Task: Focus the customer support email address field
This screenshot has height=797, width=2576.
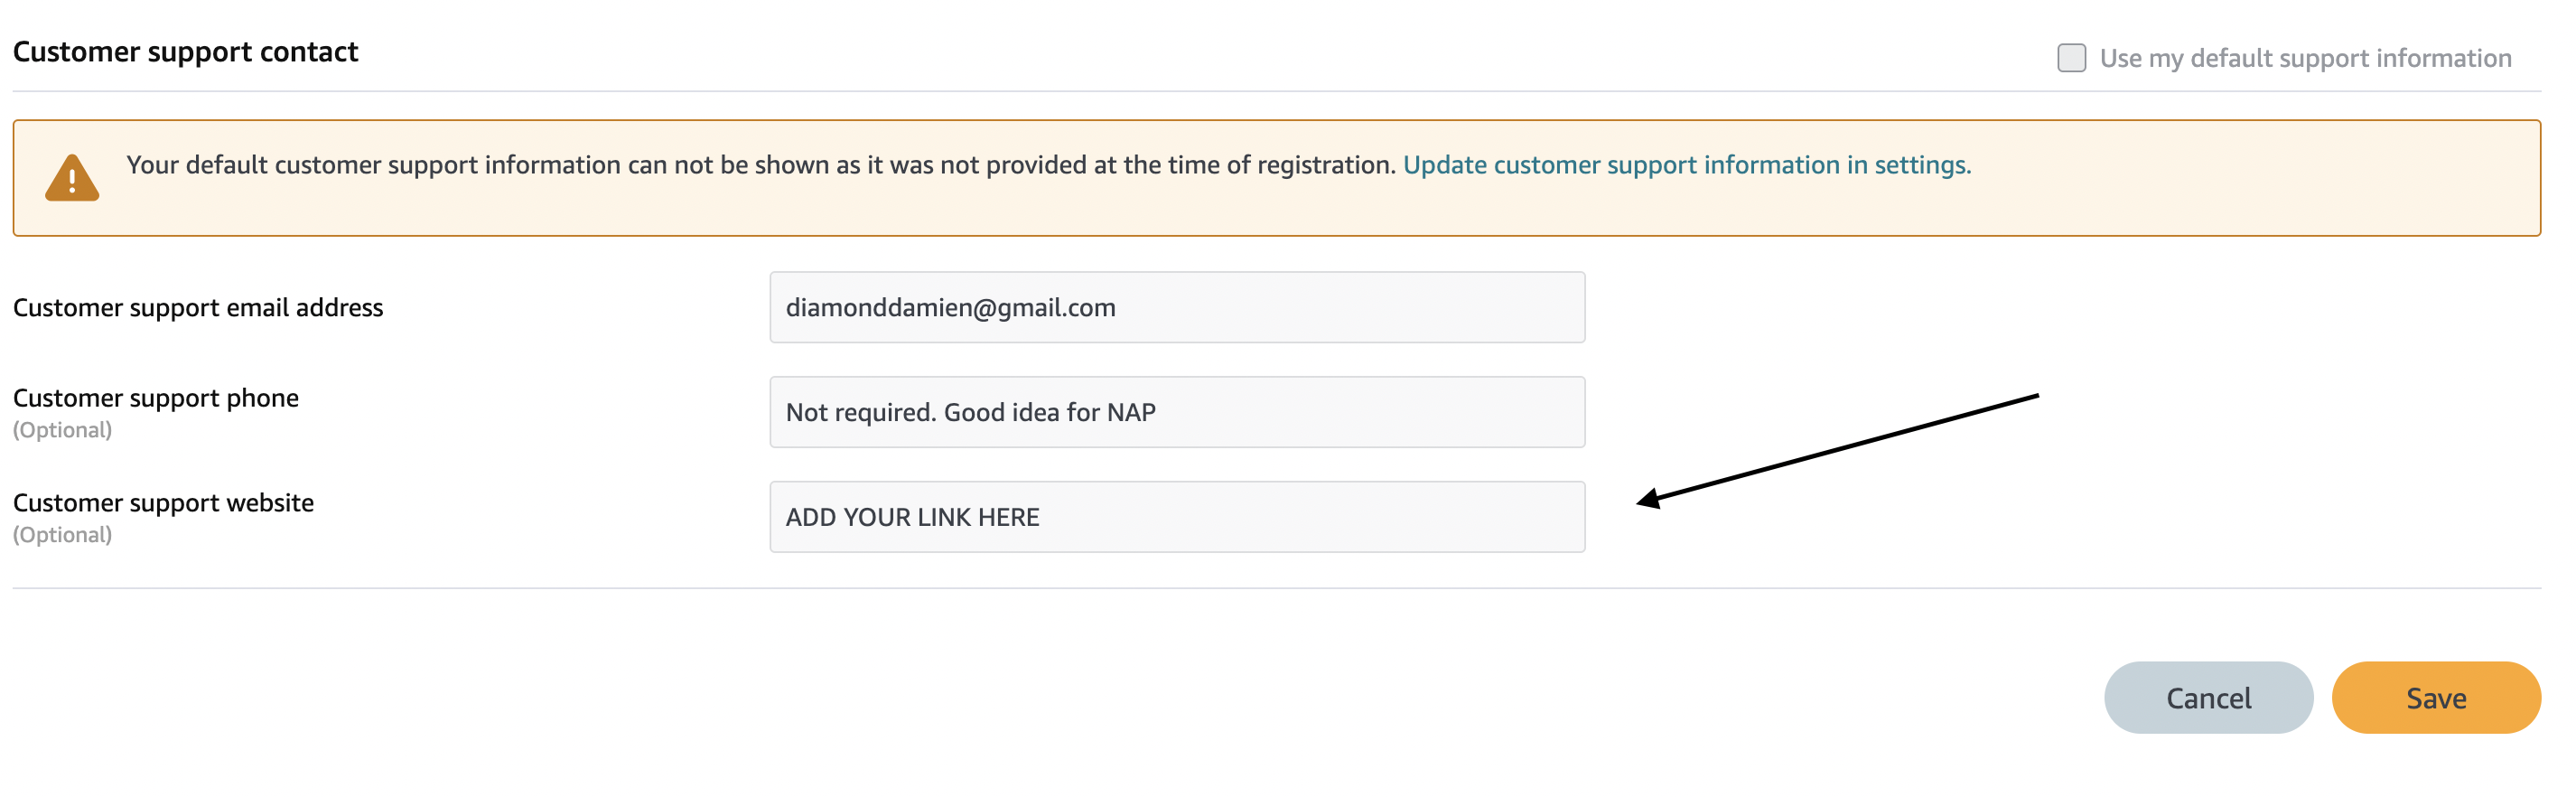Action: point(1177,307)
